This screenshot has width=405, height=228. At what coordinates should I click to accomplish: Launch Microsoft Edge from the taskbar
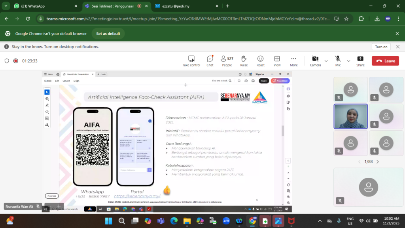(x=174, y=221)
